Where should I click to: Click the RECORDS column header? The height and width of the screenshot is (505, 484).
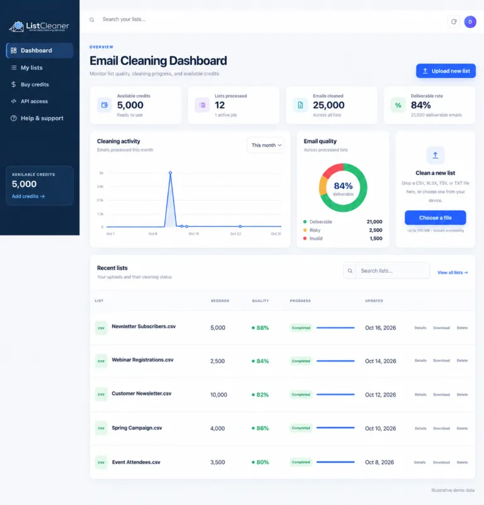tap(220, 301)
